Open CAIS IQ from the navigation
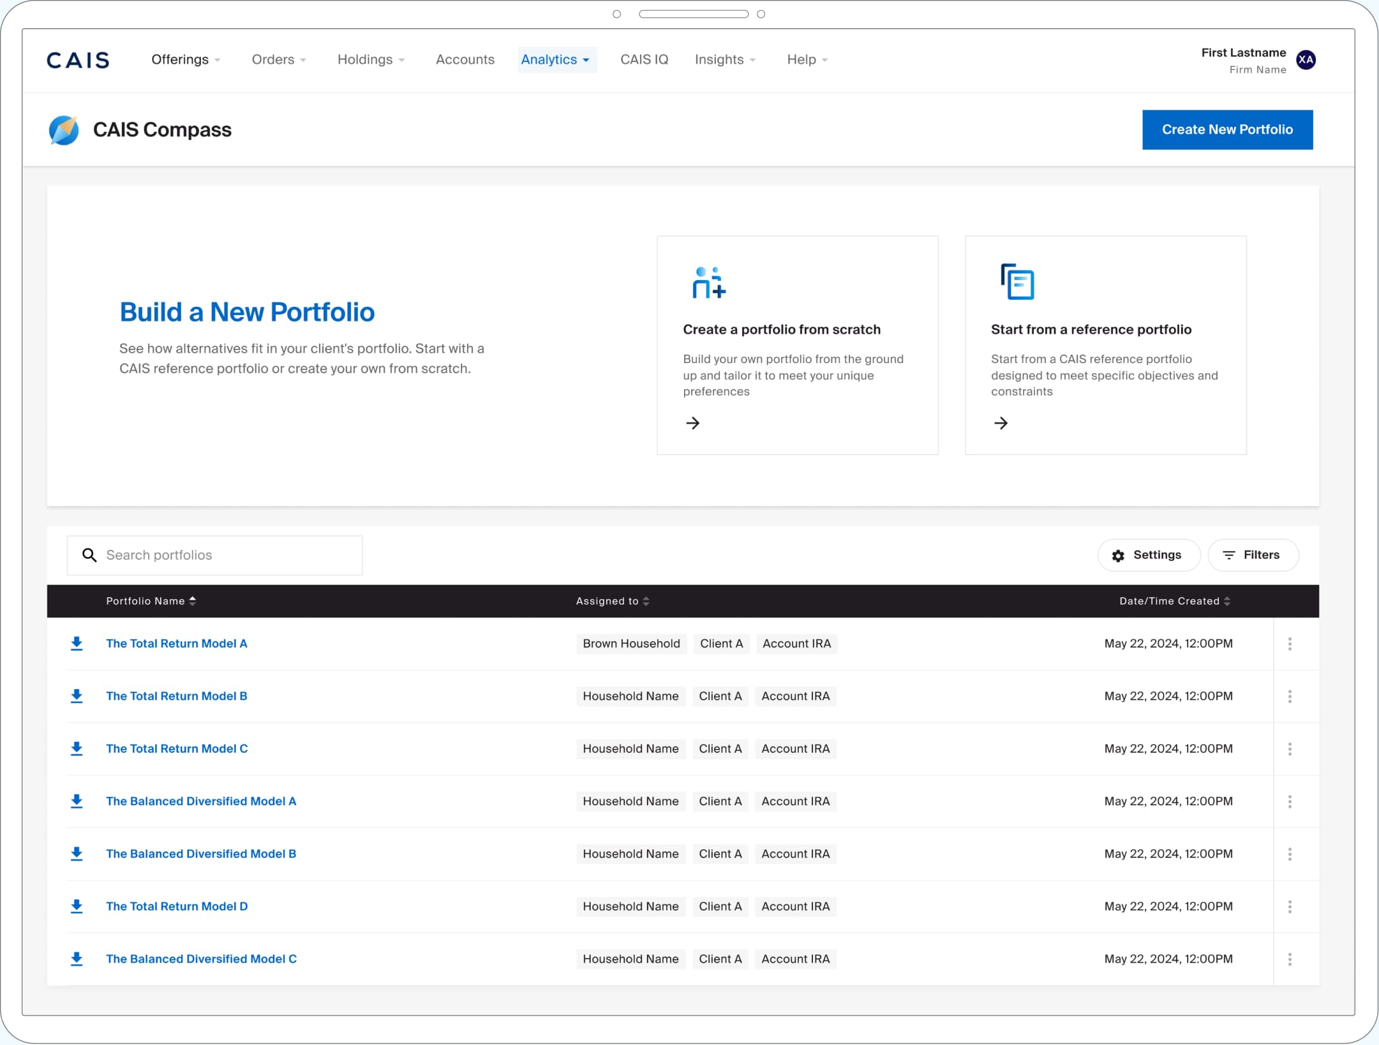This screenshot has height=1045, width=1379. [644, 60]
